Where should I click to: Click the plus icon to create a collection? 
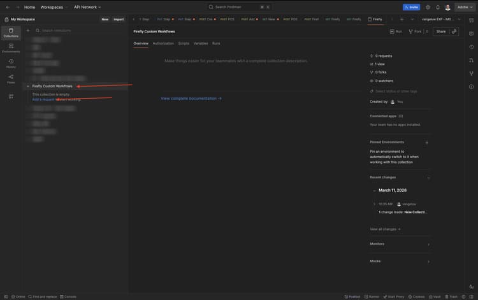pyautogui.click(x=28, y=31)
